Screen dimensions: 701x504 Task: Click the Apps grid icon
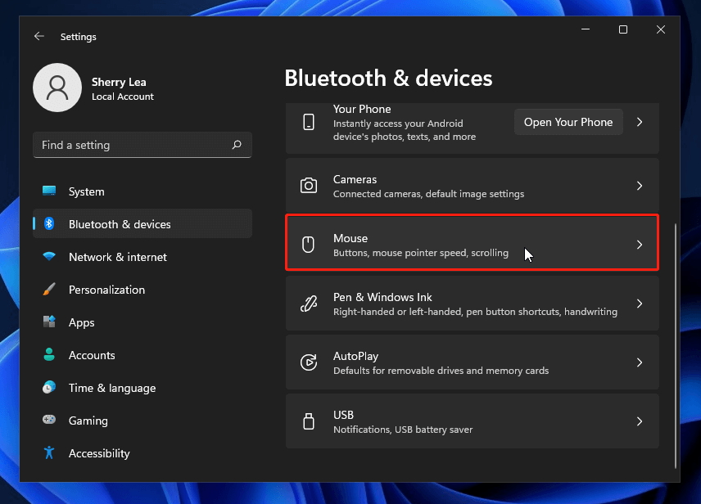coord(49,322)
